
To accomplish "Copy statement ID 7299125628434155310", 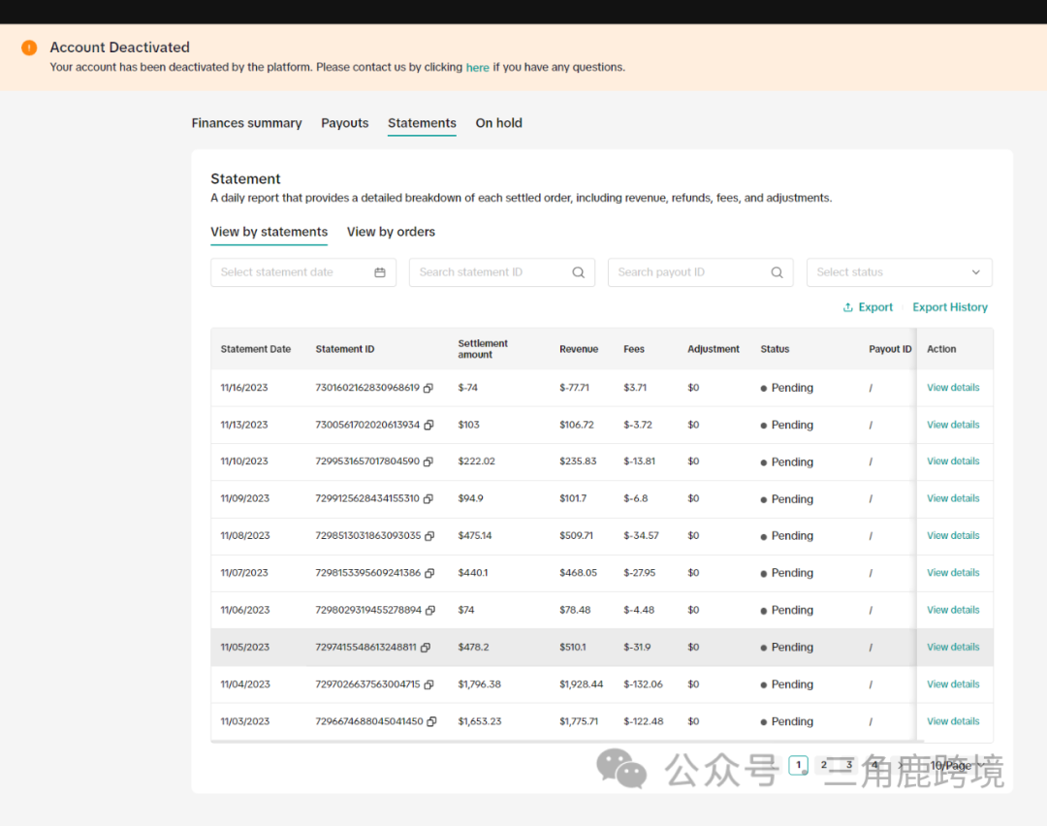I will (428, 499).
